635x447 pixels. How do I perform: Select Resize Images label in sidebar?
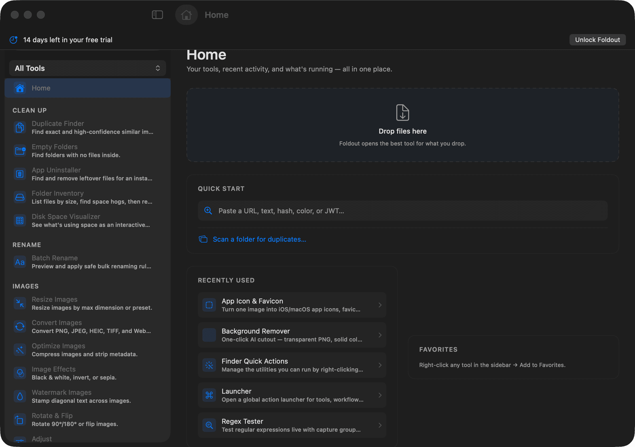click(x=54, y=299)
